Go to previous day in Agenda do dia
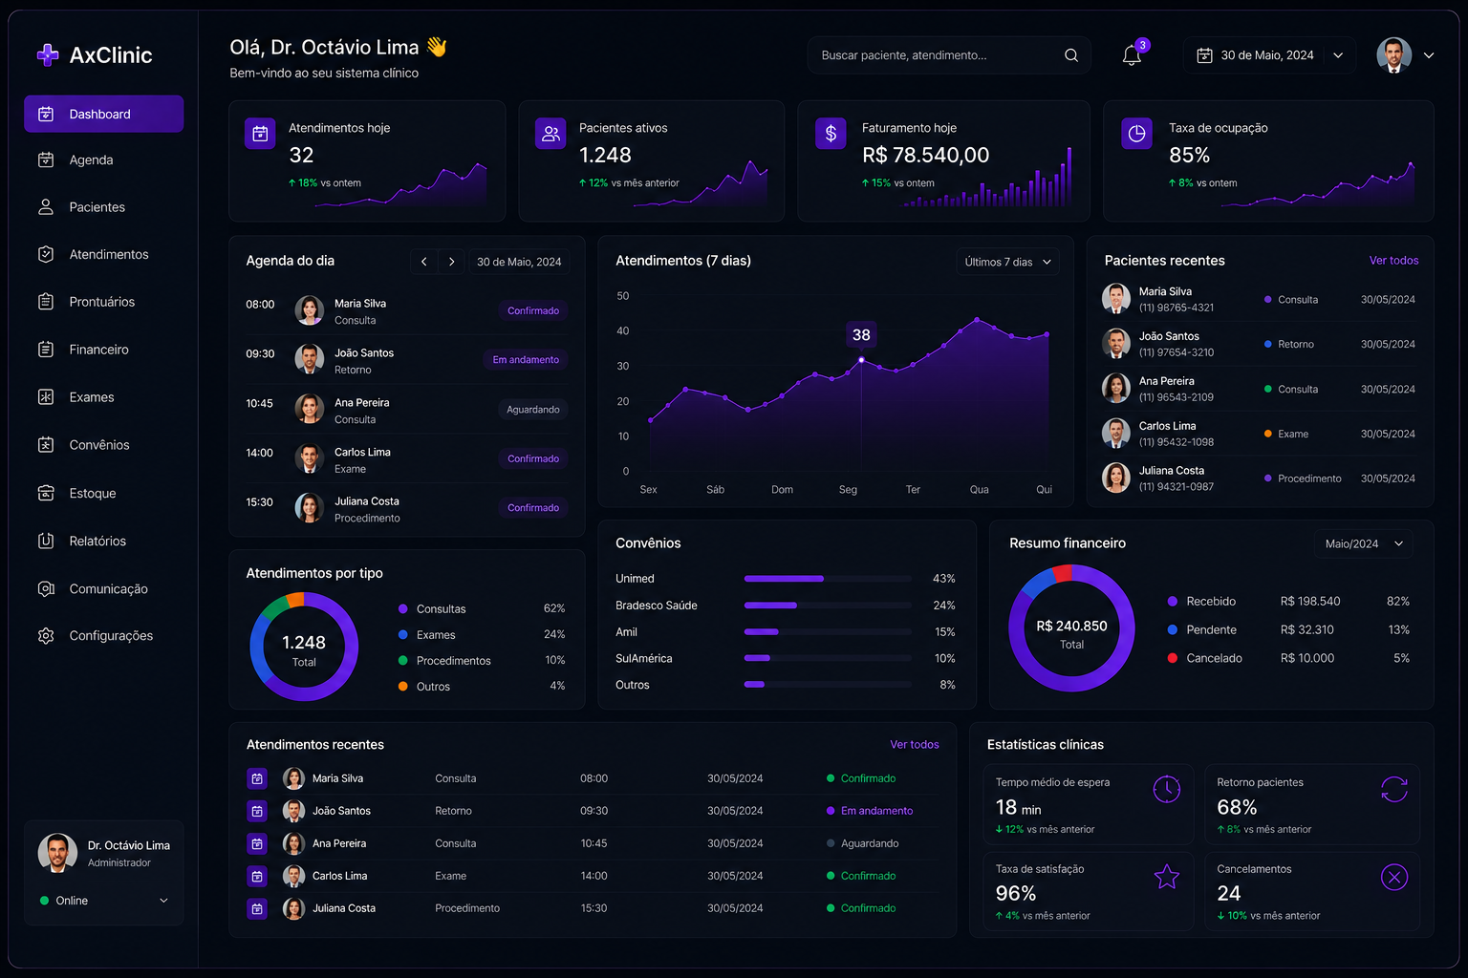 point(424,262)
